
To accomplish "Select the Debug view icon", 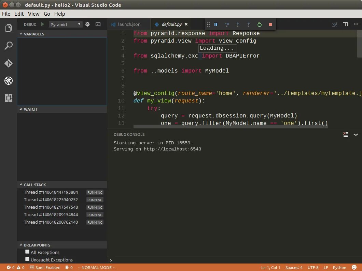I will point(9,81).
